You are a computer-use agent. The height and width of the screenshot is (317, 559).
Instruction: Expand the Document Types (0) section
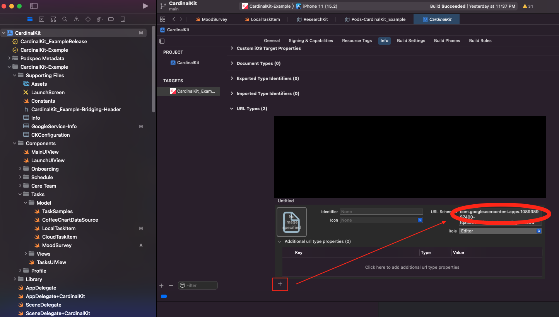232,63
